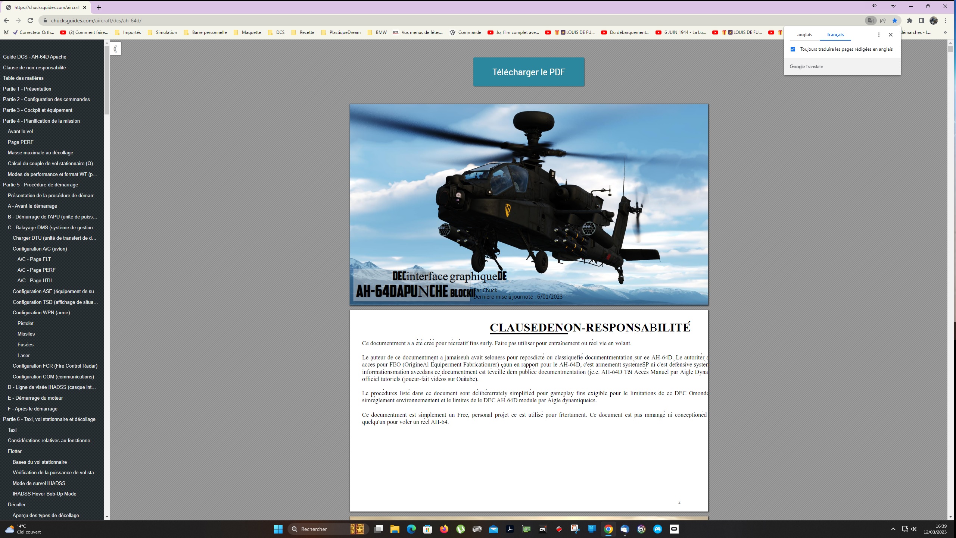Open File Explorer from the taskbar
Image resolution: width=956 pixels, height=538 pixels.
pyautogui.click(x=395, y=529)
